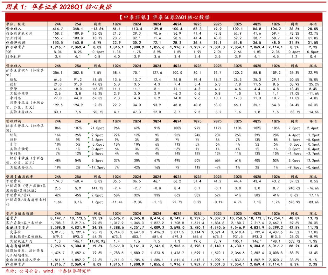
Task: Click the 2Q24 营业收入 value "113.4"
Action: pyautogui.click(x=137, y=29)
